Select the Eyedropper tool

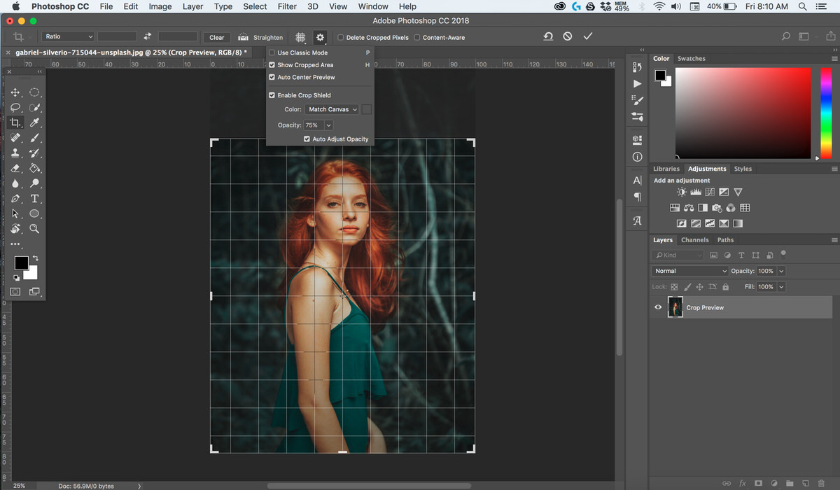pos(34,122)
